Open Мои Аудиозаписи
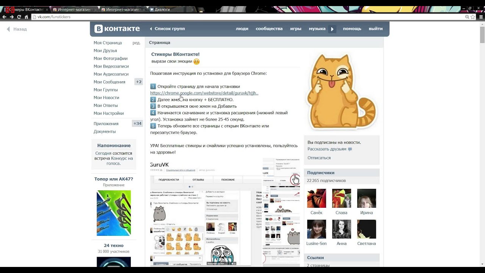 tap(111, 74)
